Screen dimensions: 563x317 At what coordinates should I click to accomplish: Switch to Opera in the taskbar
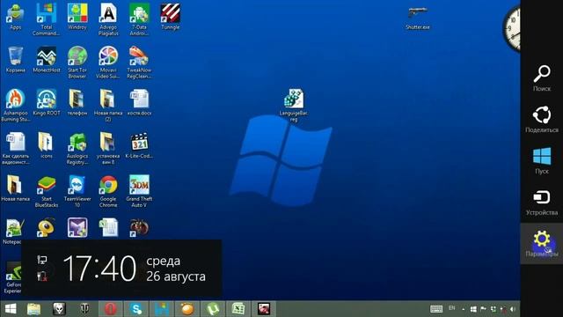pyautogui.click(x=111, y=309)
